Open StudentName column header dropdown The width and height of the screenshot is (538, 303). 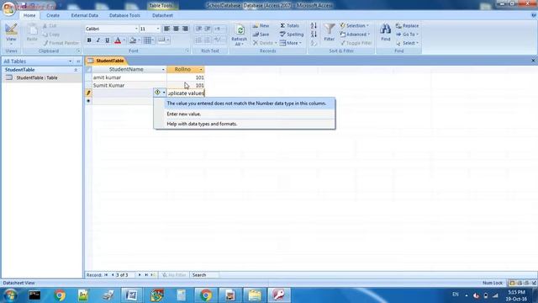point(163,69)
